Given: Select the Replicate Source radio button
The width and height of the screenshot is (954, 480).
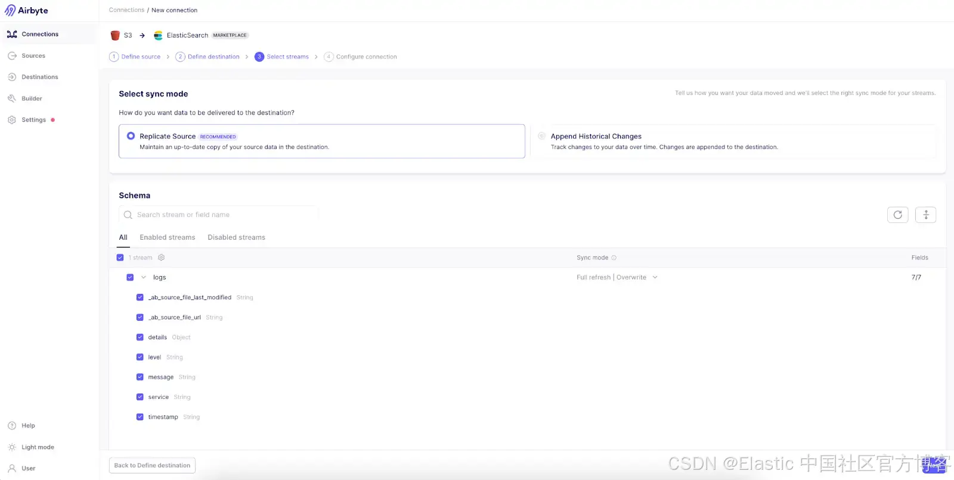Looking at the screenshot, I should tap(131, 136).
